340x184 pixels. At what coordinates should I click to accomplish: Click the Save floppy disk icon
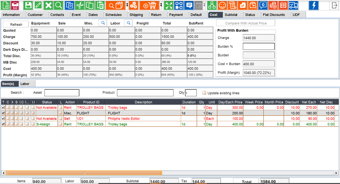click(28, 5)
